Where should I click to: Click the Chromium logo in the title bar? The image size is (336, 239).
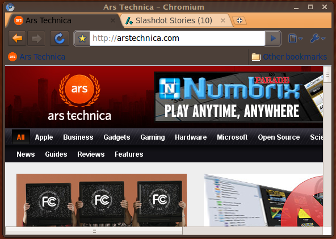coord(10,7)
